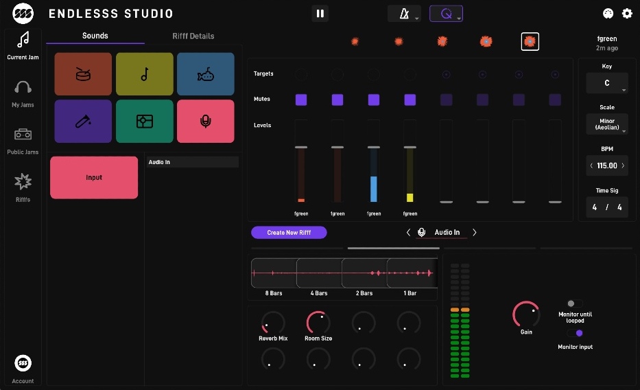Select the purple sampler pad
Image resolution: width=640 pixels, height=390 pixels.
point(83,122)
